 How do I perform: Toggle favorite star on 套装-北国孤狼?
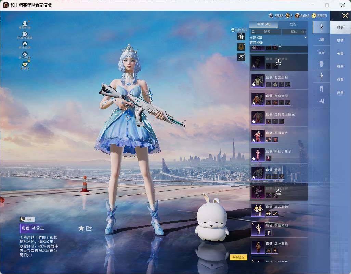(x=253, y=85)
